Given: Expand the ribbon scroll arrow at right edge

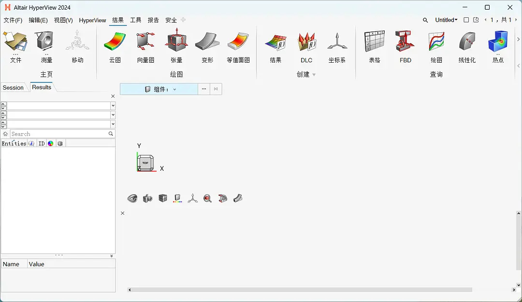Looking at the screenshot, I should (518, 39).
